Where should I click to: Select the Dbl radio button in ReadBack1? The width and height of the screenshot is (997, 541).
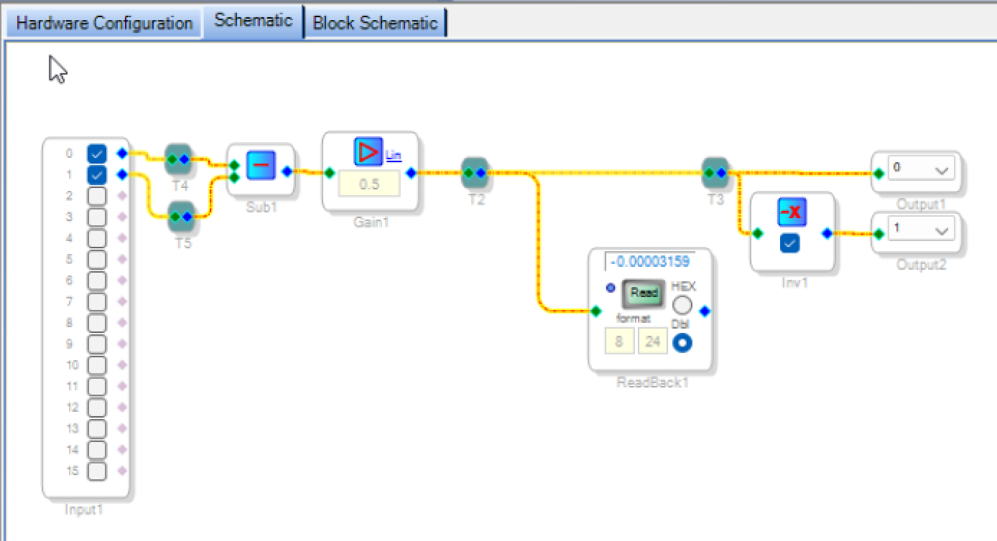tap(682, 344)
